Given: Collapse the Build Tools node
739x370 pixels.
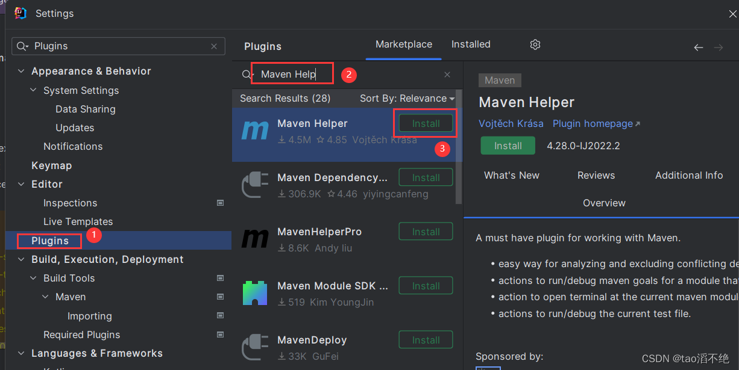Looking at the screenshot, I should [34, 278].
